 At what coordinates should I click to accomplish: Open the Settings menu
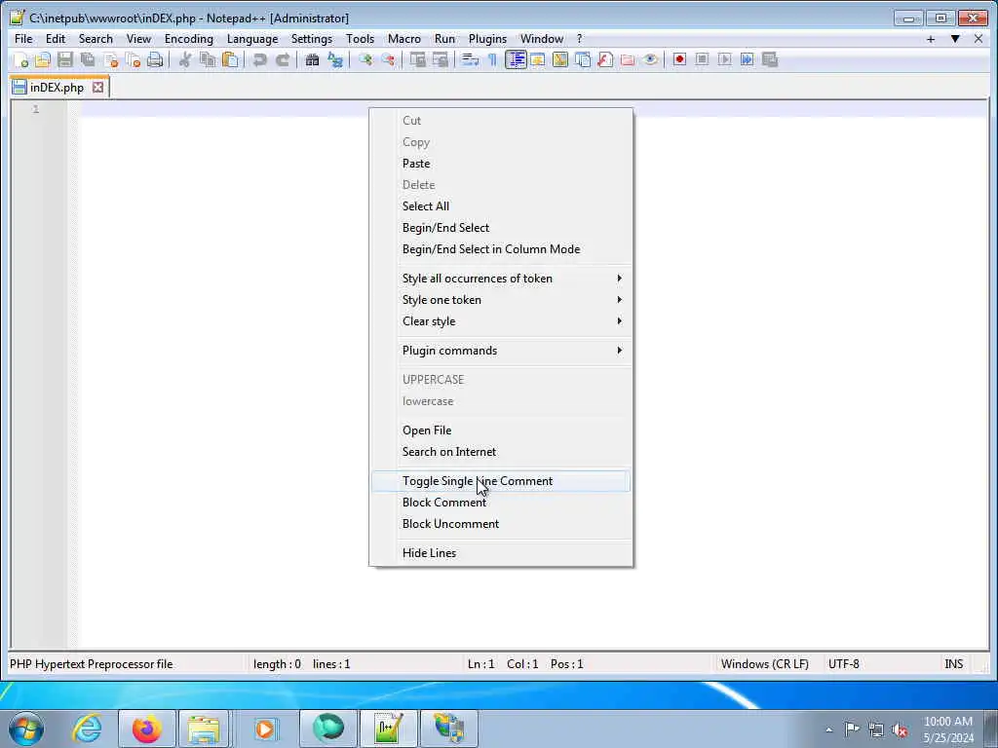(x=312, y=39)
